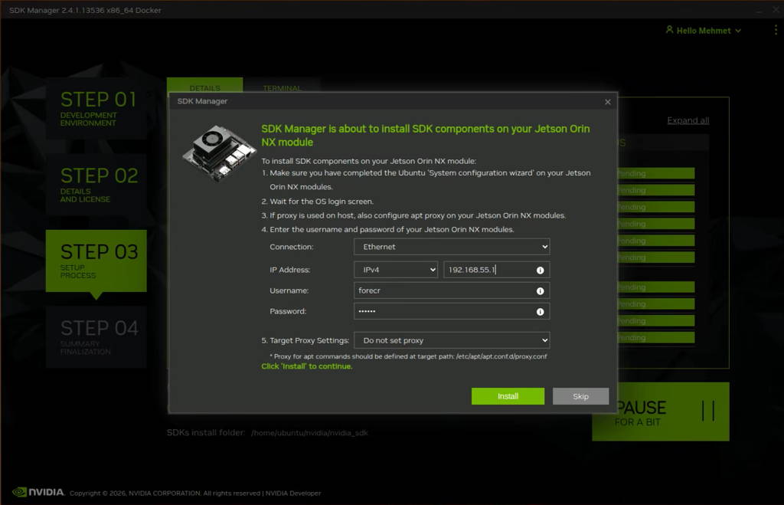Click the SDKs install folder path text
Screen dimensions: 784x505
coord(309,433)
